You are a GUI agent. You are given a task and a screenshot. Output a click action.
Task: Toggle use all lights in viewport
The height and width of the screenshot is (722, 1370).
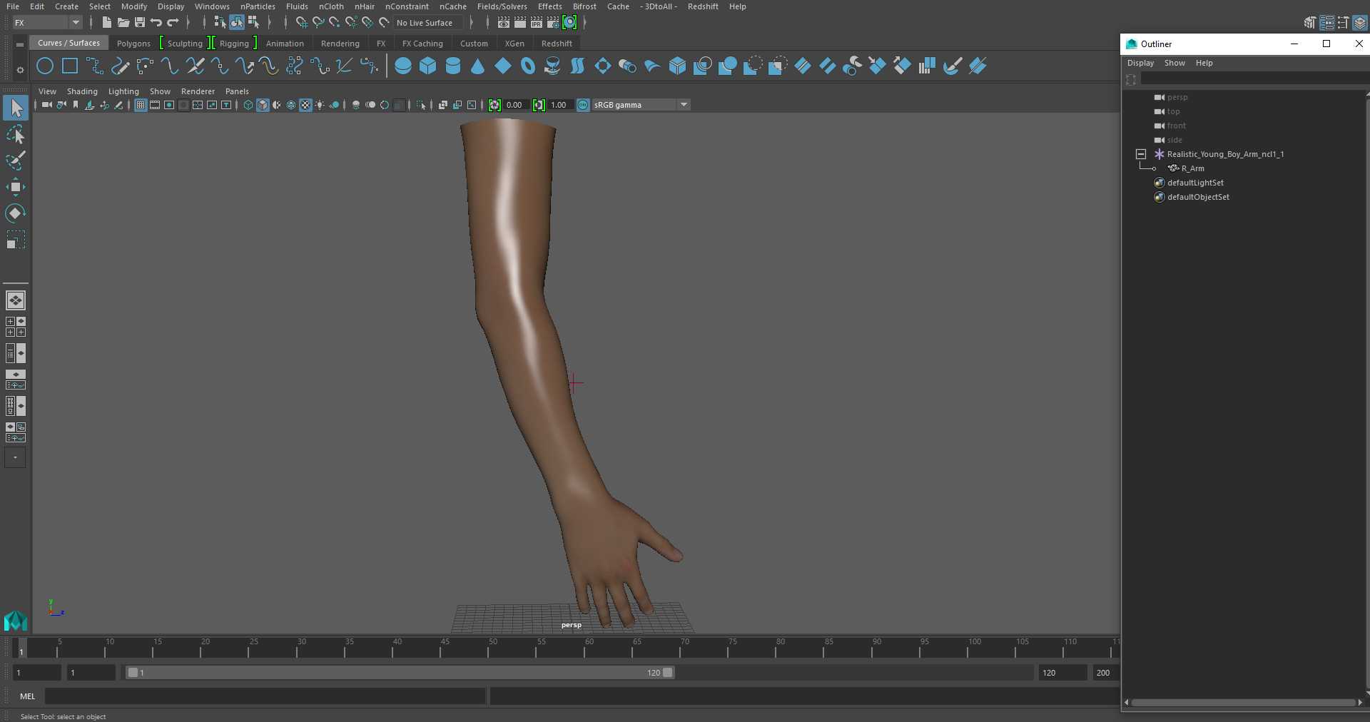(320, 106)
